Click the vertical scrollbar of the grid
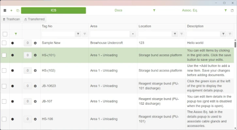 235,44
